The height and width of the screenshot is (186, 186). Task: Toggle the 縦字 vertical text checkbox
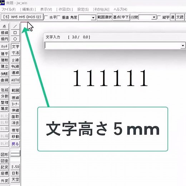(x=159, y=17)
